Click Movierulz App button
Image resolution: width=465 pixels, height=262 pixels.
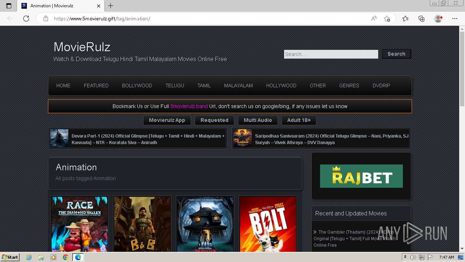pos(167,120)
